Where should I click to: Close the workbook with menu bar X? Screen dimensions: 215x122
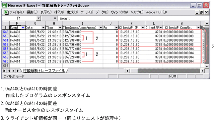coord(206,12)
